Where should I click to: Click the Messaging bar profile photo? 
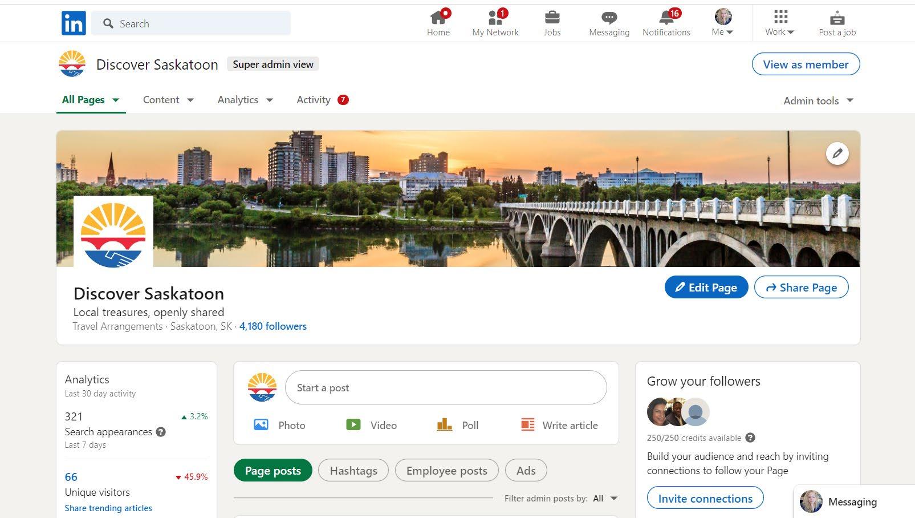tap(811, 502)
